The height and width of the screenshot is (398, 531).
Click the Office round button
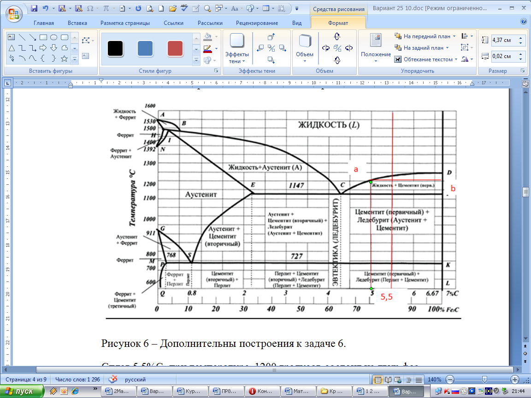tap(14, 13)
